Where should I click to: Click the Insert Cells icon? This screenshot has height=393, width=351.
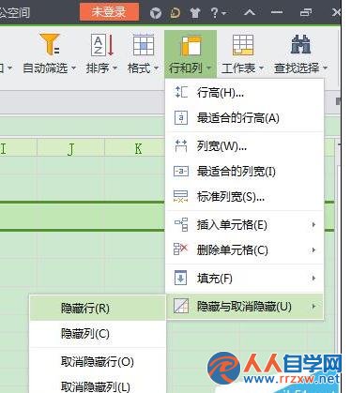point(181,224)
